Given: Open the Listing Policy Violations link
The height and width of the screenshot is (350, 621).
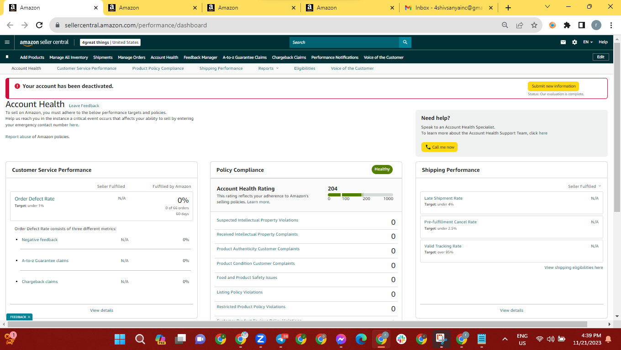Looking at the screenshot, I should (240, 292).
